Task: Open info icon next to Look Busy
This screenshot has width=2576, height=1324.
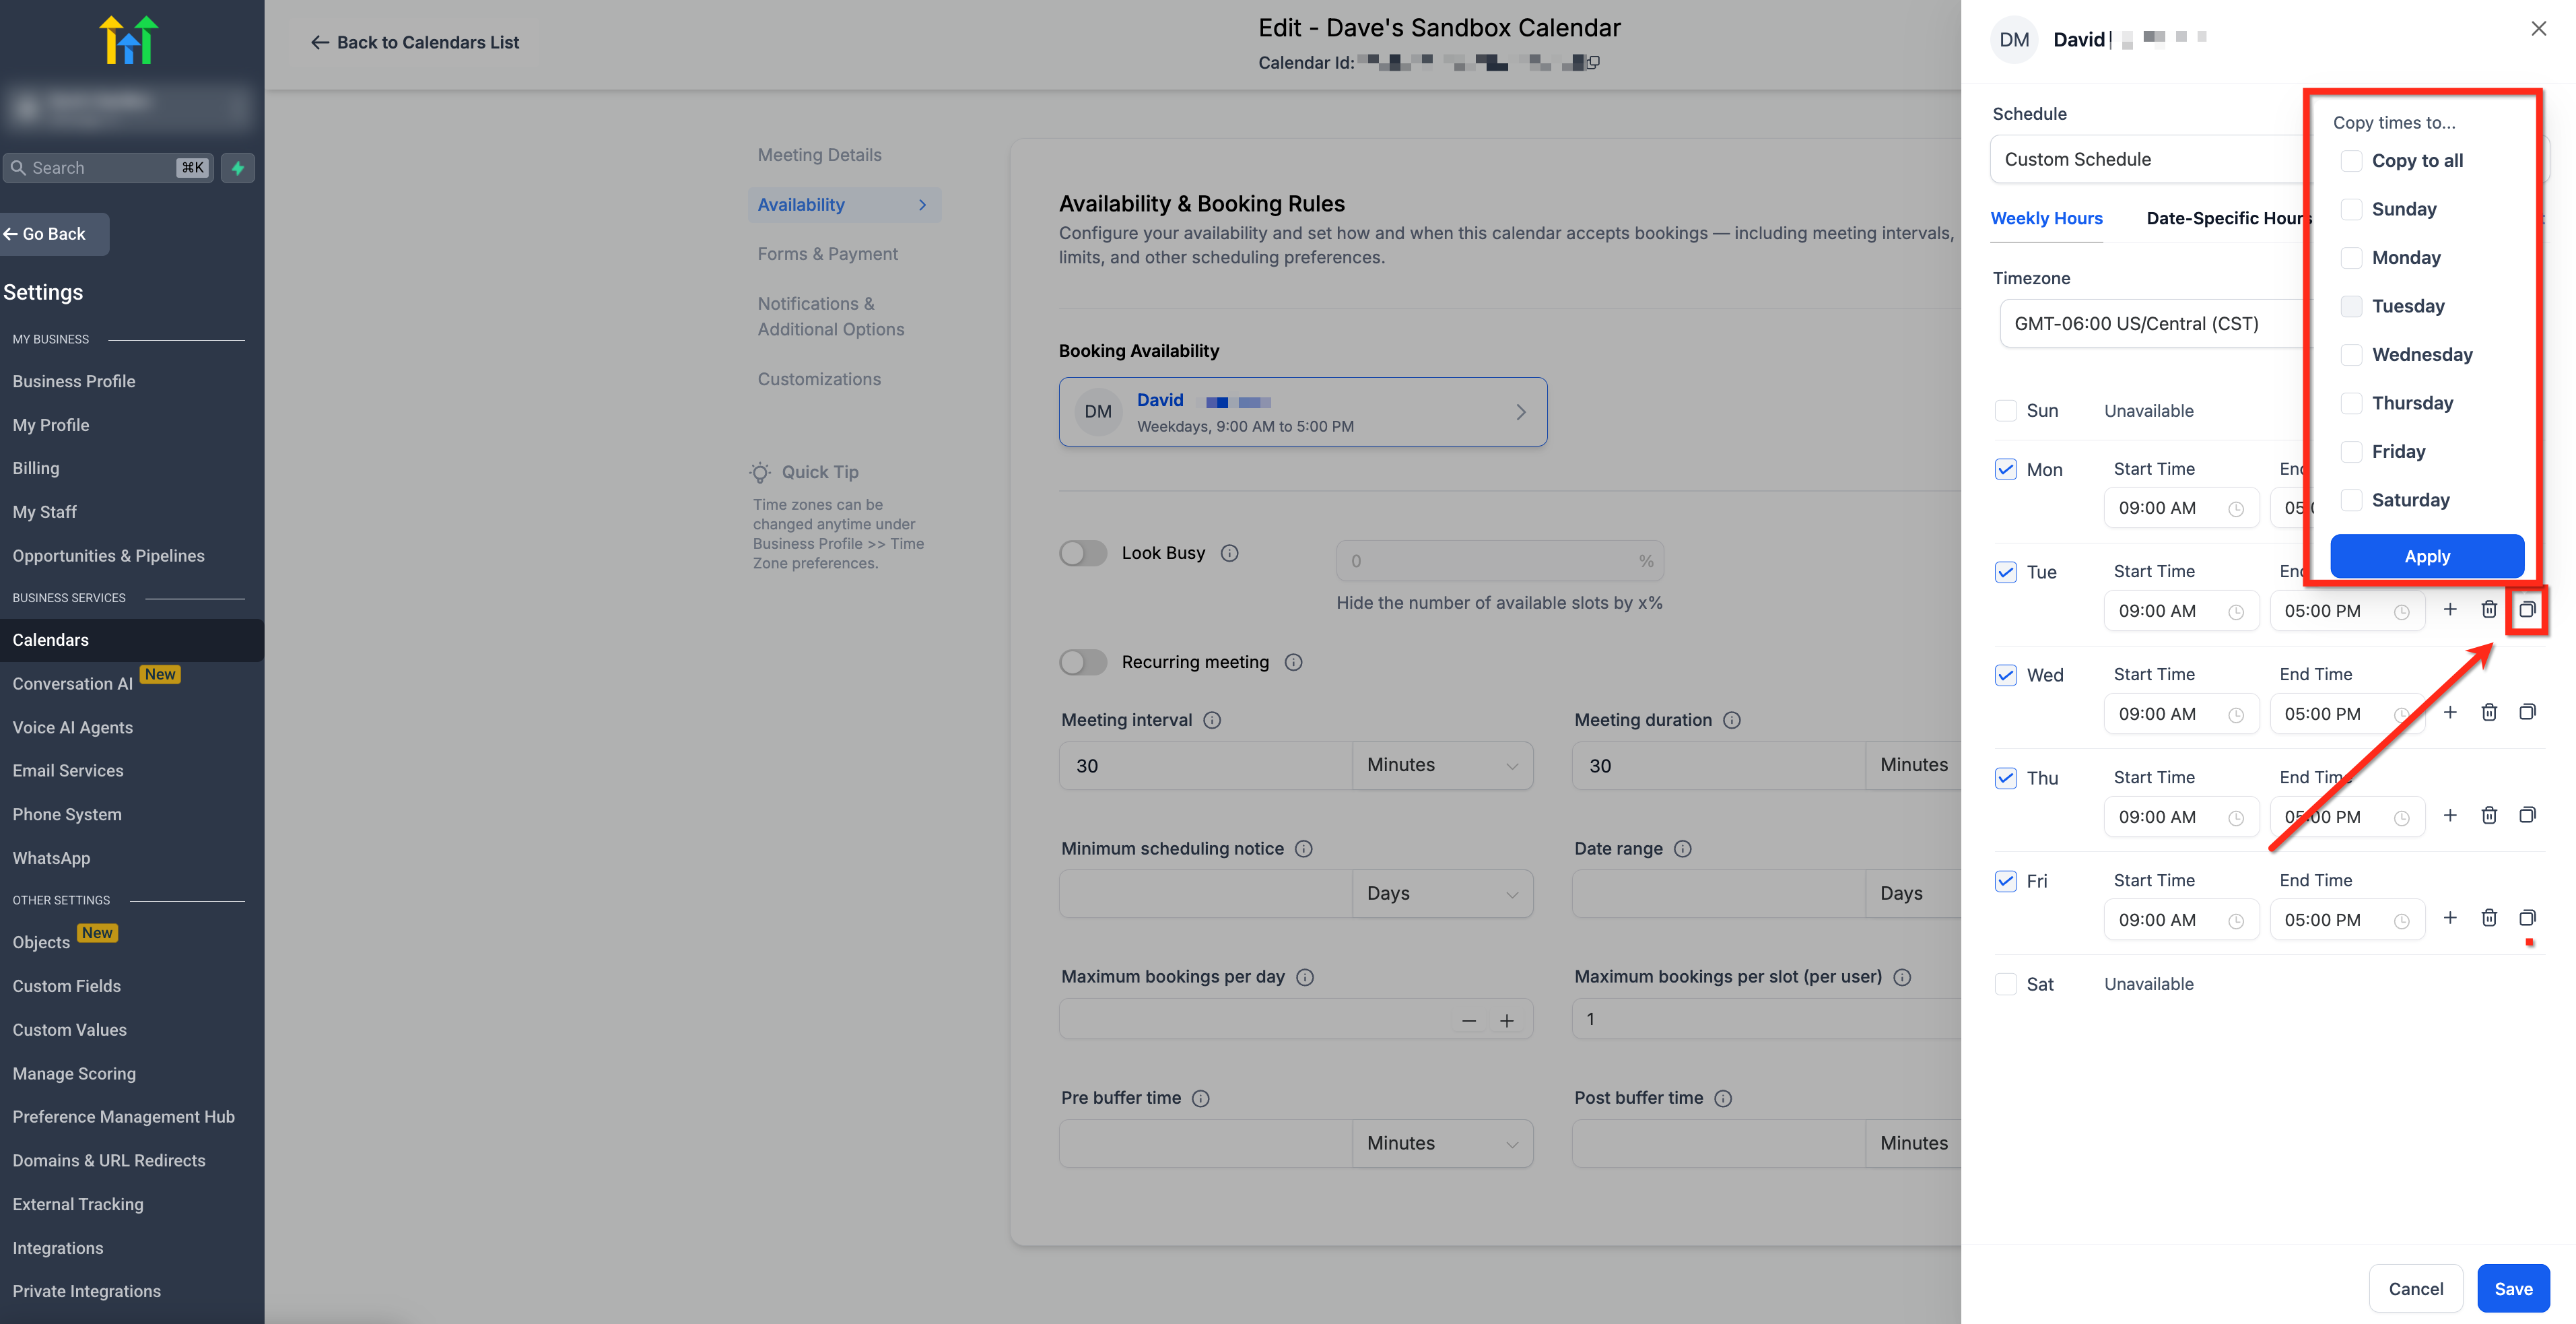Action: 1229,553
